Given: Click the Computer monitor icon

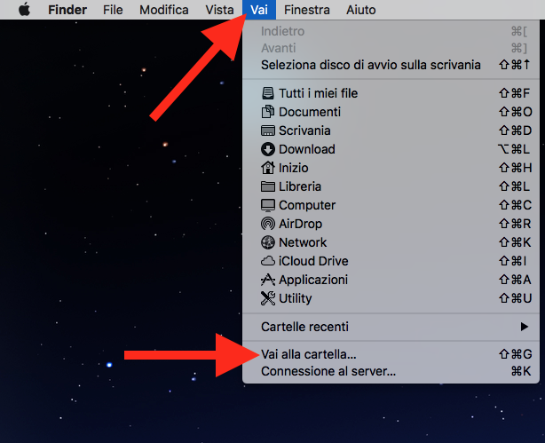Looking at the screenshot, I should pos(268,205).
